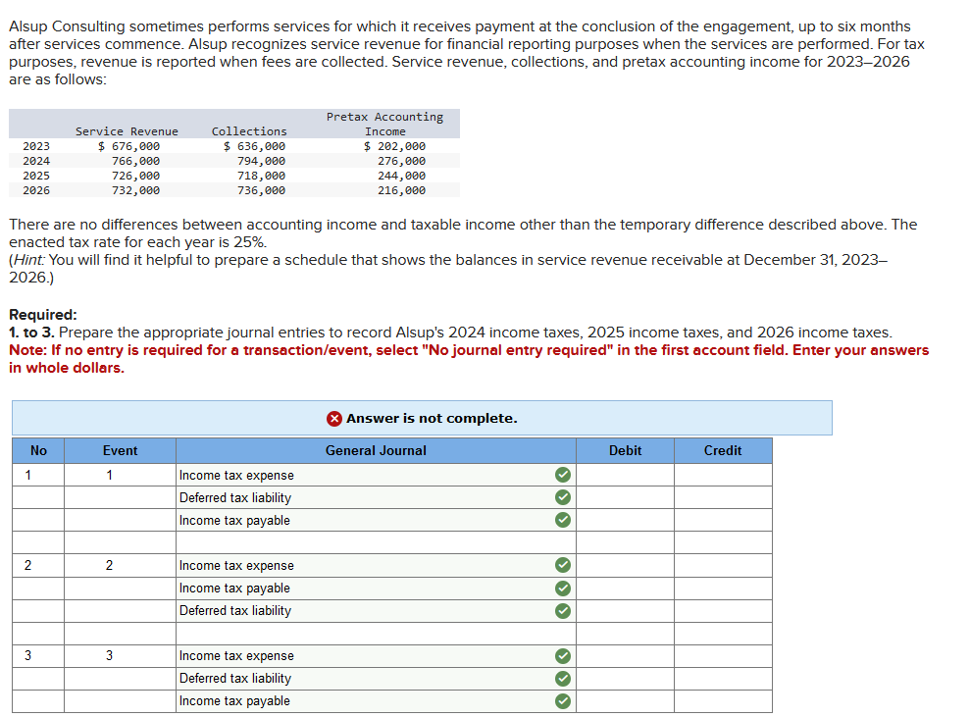Open account field for event 3 Income tax expense
Image resolution: width=970 pixels, height=717 pixels.
point(376,656)
